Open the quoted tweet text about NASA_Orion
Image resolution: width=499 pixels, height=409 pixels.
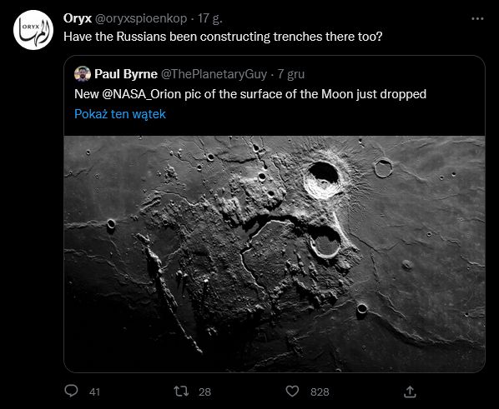point(250,94)
